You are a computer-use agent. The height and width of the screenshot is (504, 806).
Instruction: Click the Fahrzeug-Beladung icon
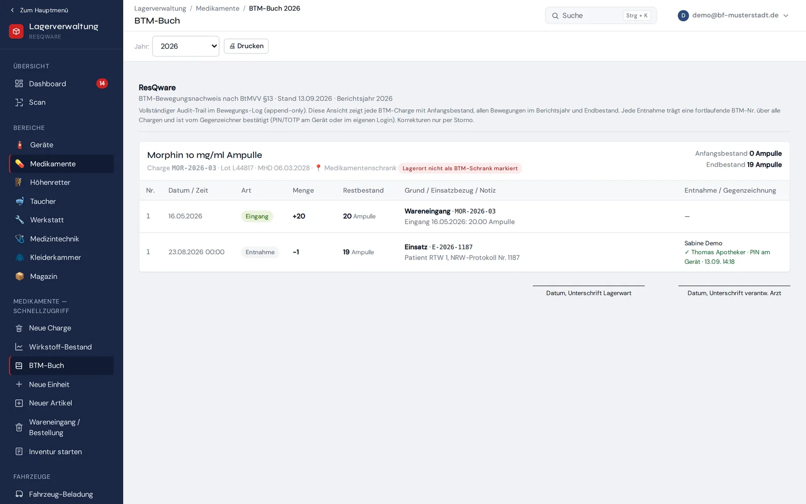[x=19, y=494]
